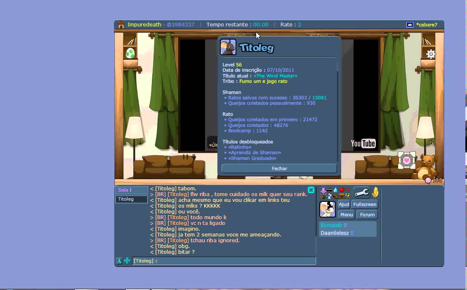Open the game Menu button
The height and width of the screenshot is (290, 467).
[347, 215]
